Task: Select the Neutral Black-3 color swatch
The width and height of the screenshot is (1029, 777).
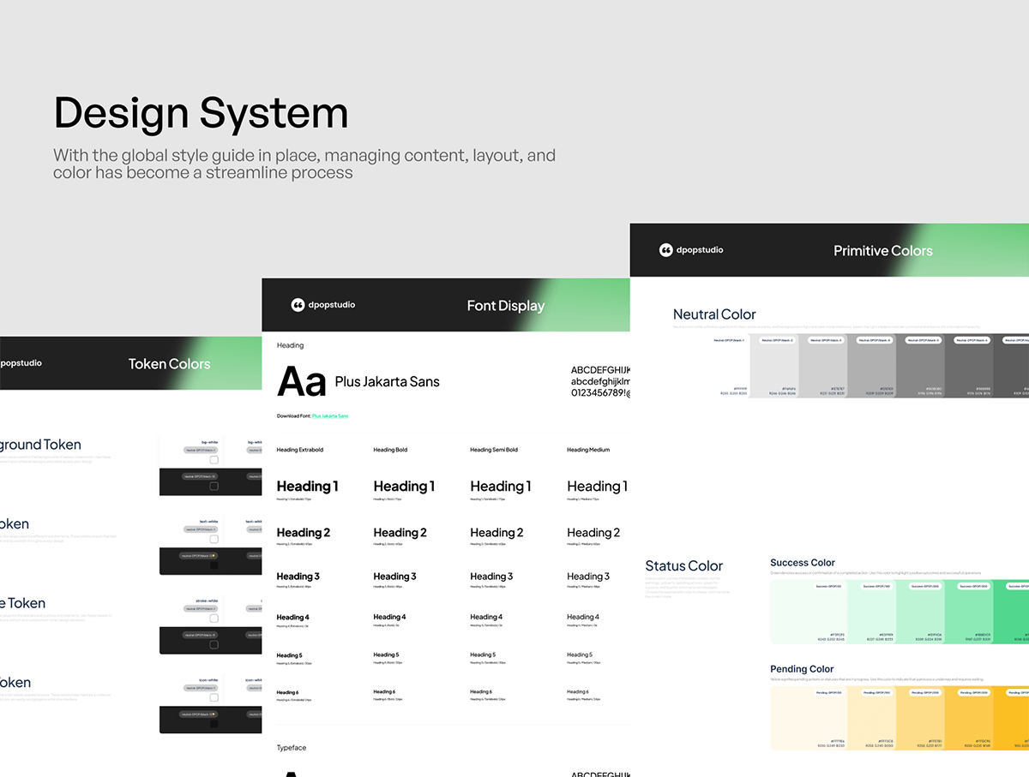Action: click(823, 366)
